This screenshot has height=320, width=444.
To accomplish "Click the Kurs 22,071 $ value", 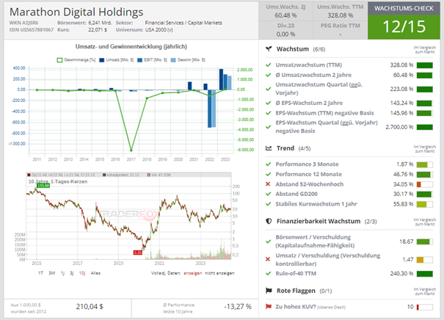I will click(98, 30).
